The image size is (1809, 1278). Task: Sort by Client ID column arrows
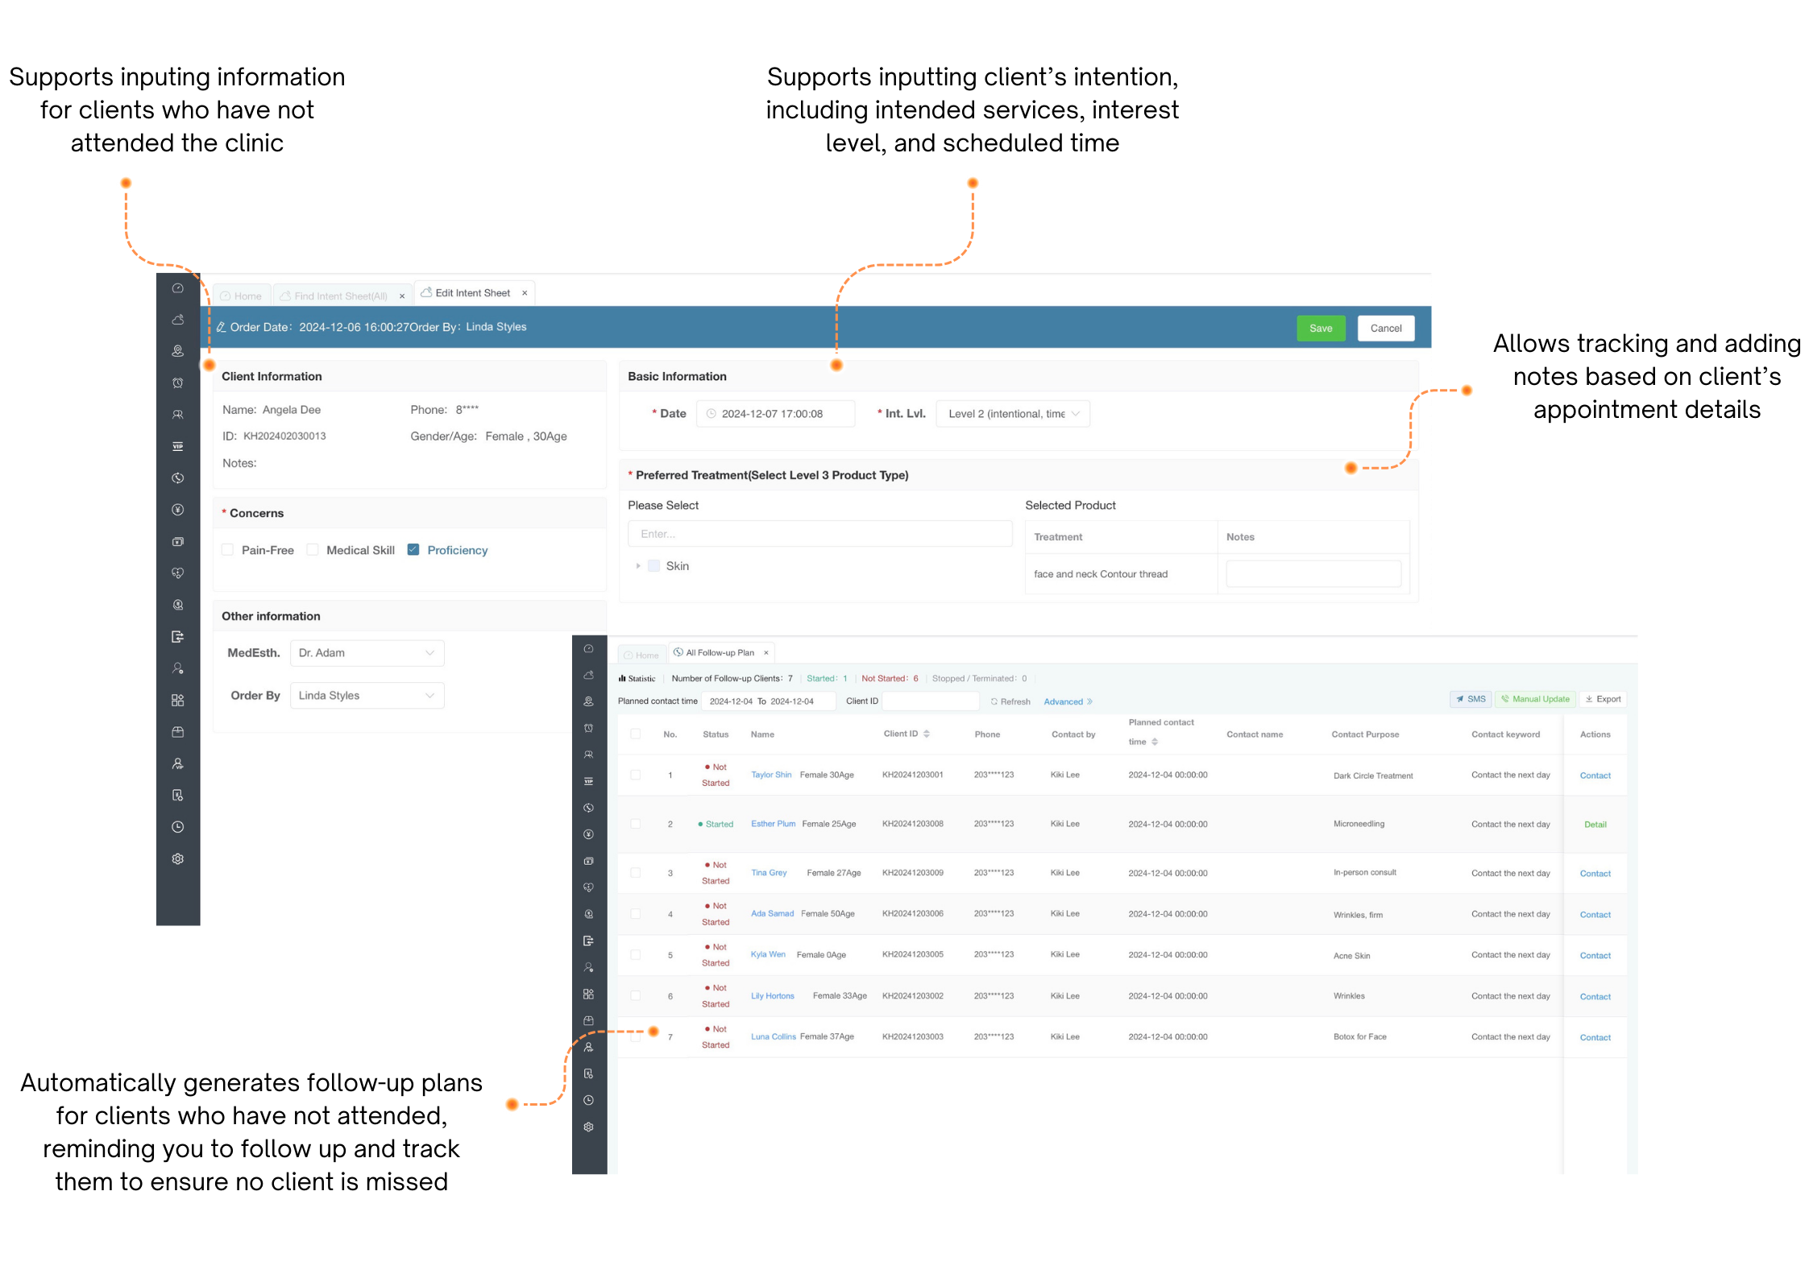point(927,734)
